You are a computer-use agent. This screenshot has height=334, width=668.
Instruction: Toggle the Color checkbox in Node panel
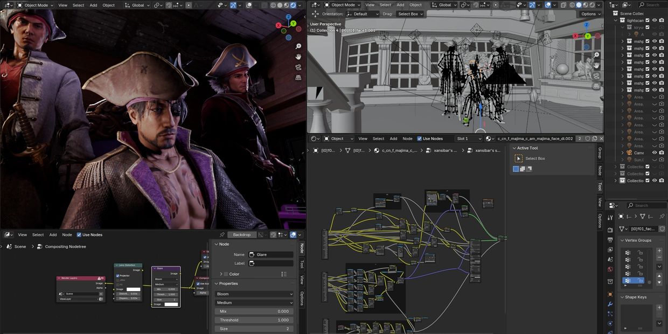(x=226, y=274)
